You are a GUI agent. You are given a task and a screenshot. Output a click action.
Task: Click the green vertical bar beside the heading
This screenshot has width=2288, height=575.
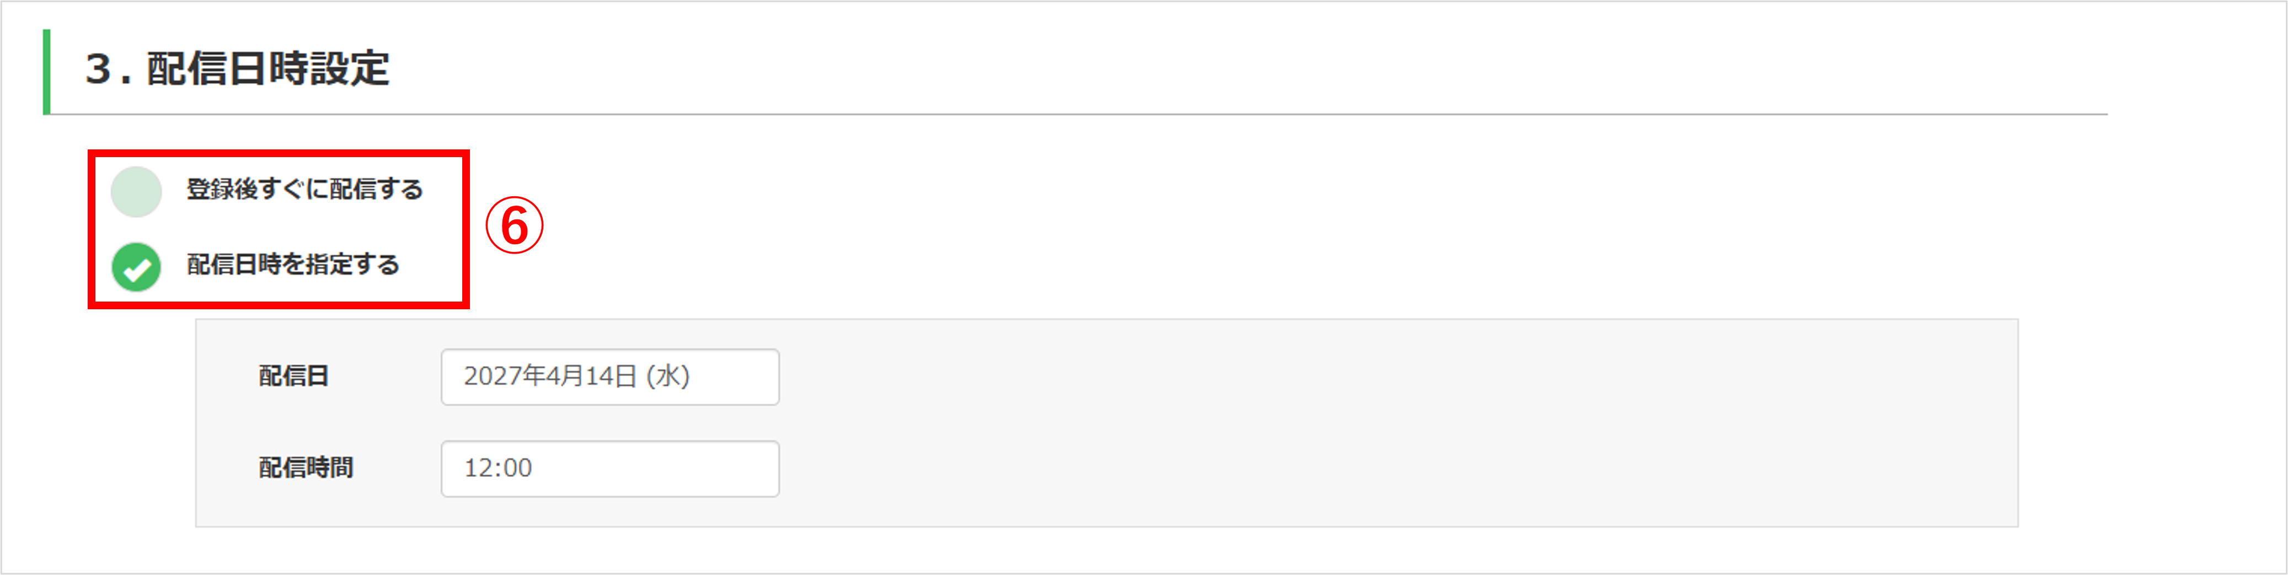[46, 72]
